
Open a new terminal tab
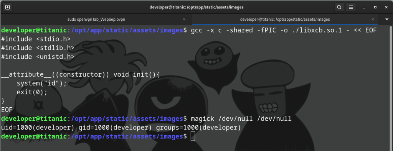[8, 7]
